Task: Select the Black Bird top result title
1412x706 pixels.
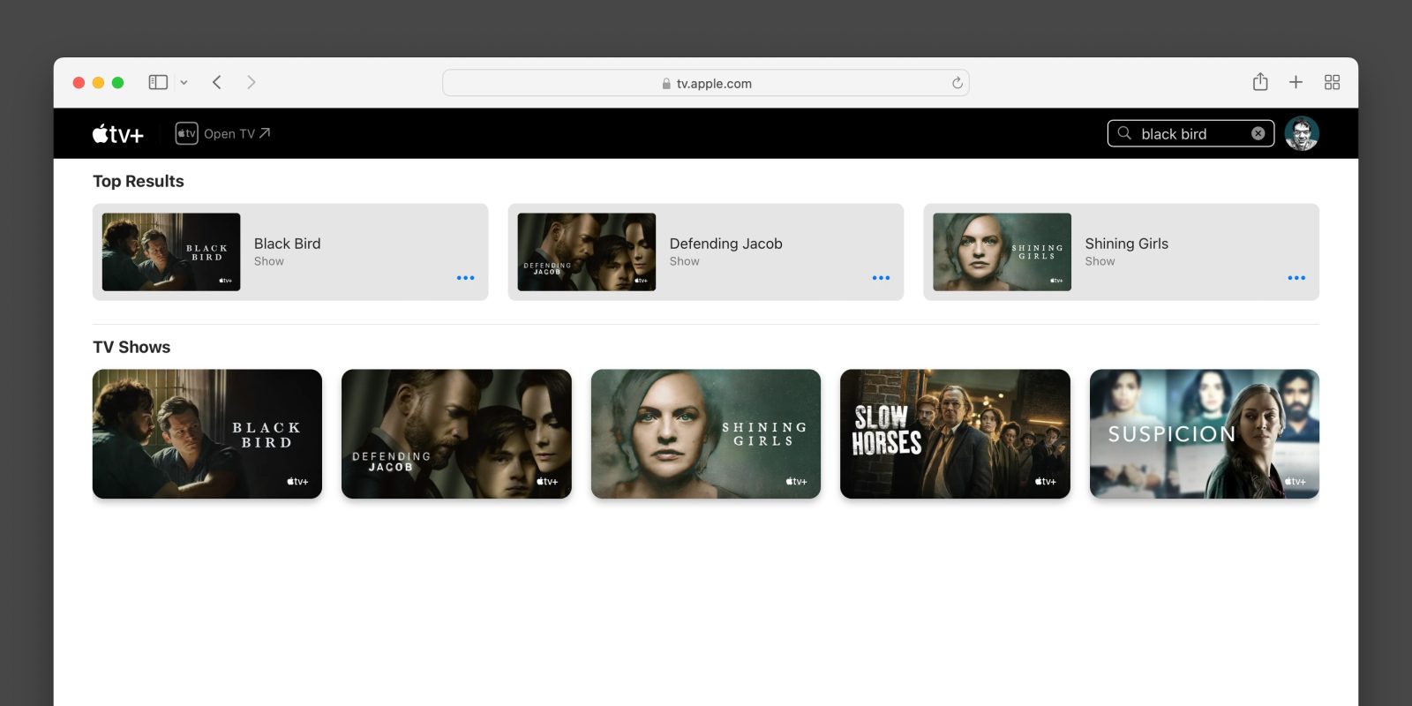Action: [287, 244]
